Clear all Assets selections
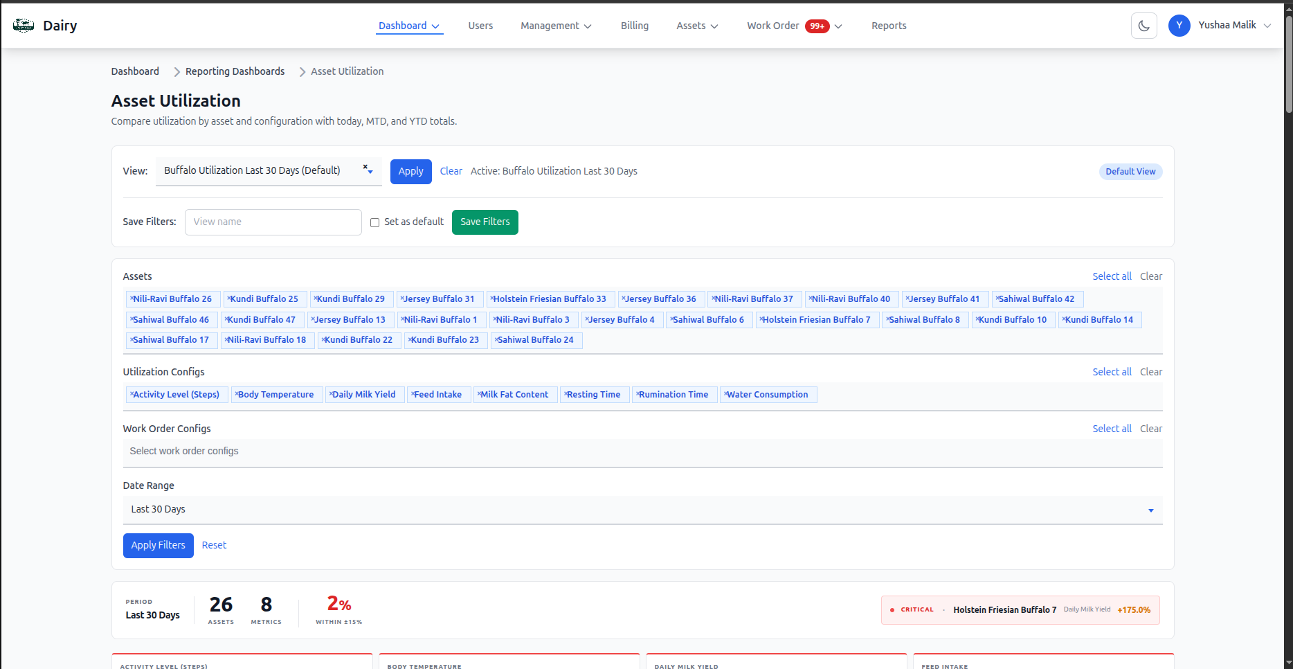Image resolution: width=1293 pixels, height=669 pixels. click(x=1151, y=276)
